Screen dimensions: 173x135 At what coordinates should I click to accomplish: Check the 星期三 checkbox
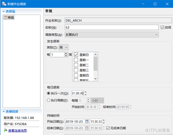pos(76,70)
